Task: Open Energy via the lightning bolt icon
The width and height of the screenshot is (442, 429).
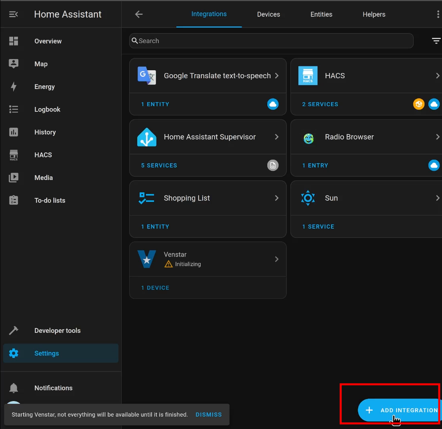Action: pos(14,87)
